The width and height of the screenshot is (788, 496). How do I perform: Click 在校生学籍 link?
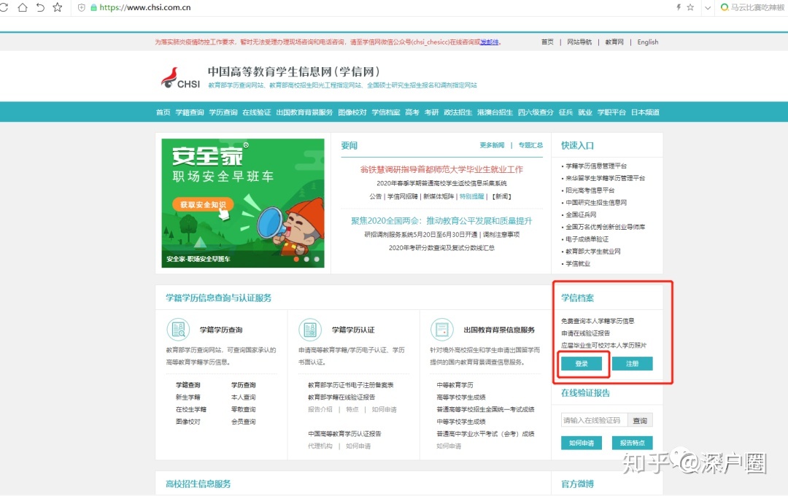[x=191, y=409]
